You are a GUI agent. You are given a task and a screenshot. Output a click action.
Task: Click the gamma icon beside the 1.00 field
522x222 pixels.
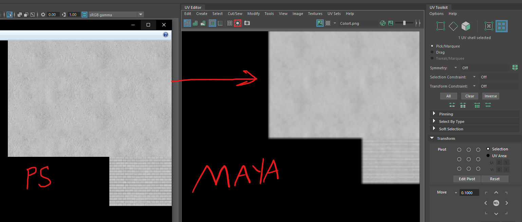(63, 15)
